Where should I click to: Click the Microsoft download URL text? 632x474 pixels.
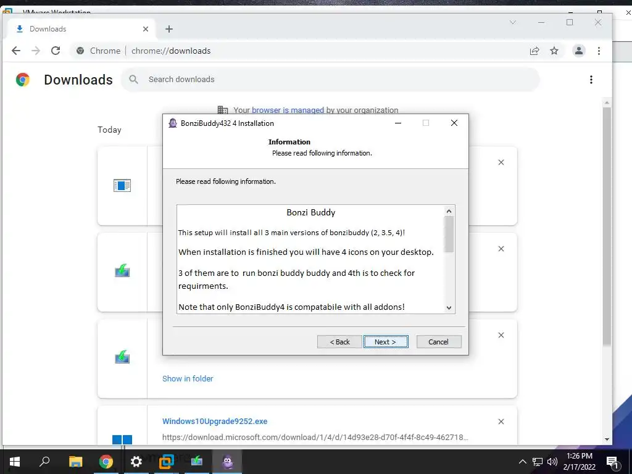[x=315, y=438]
